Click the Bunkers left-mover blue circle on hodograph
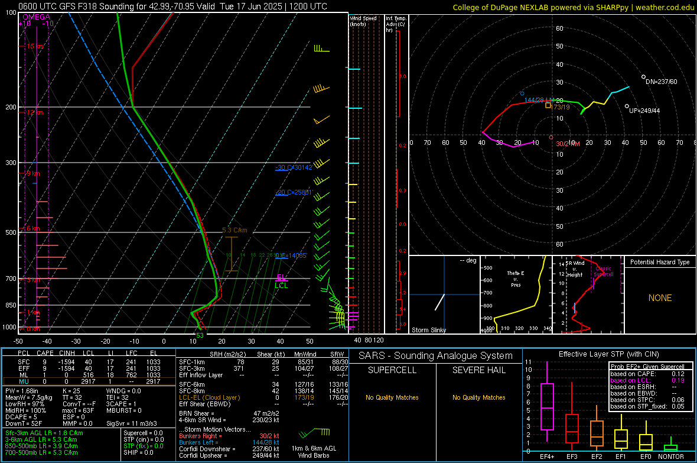 (x=522, y=94)
